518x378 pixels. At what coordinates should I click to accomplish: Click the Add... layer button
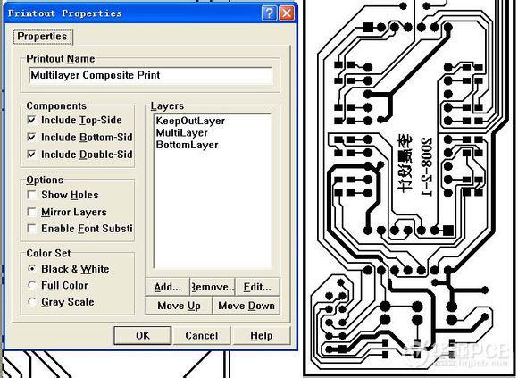[x=168, y=287]
